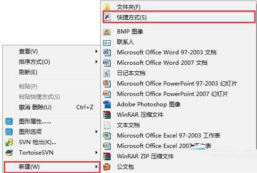The image size is (257, 173).
Task: Expand the TortoiseSVN submenu arrow
Action: pos(97,153)
